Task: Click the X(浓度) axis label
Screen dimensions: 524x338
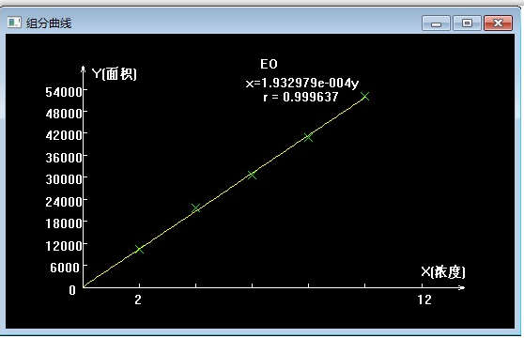Action: click(443, 272)
